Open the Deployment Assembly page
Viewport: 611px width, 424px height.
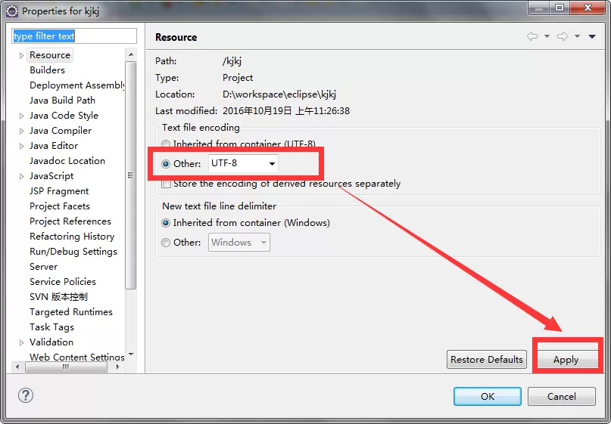77,85
